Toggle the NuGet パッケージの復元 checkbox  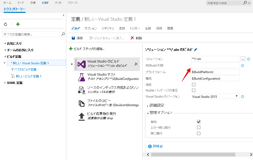(194, 90)
